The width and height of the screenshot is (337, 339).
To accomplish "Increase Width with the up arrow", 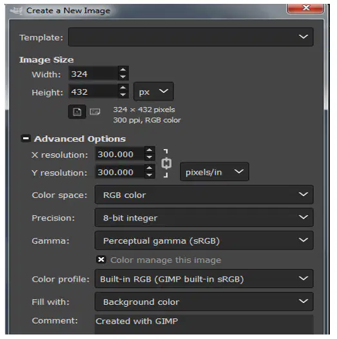I will pos(123,70).
